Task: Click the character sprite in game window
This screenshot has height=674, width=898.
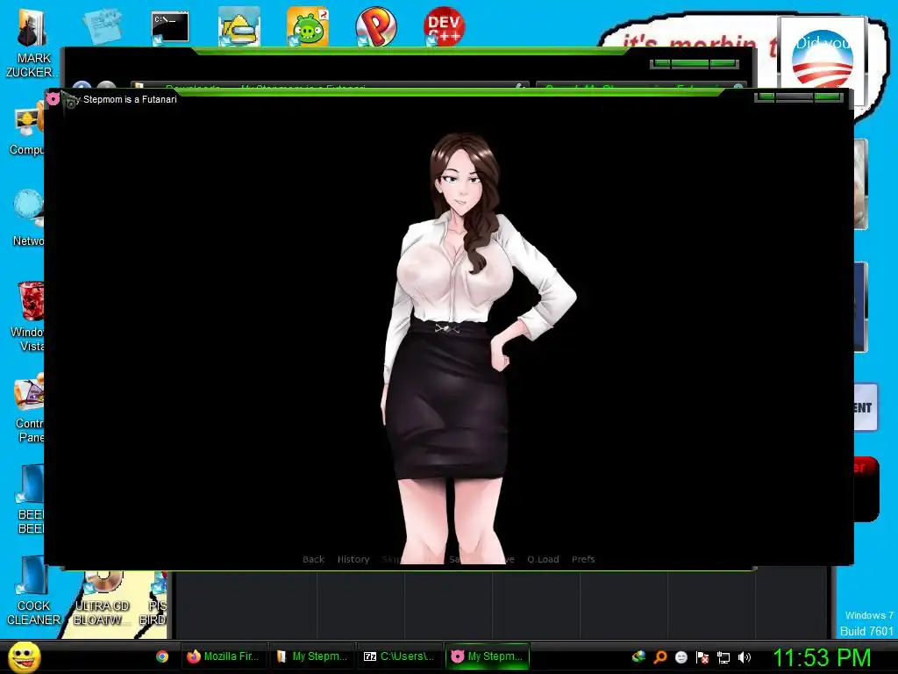Action: coord(478,348)
